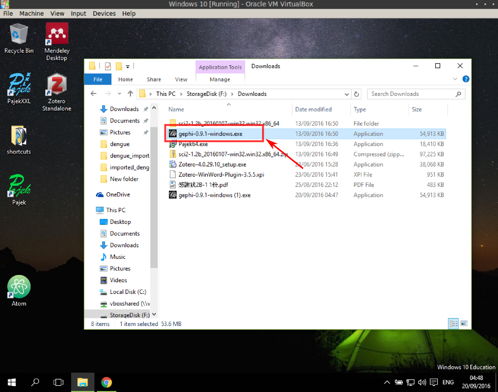This screenshot has height=392, width=498.
Task: Select OneDrive in navigation pane
Action: tap(113, 195)
